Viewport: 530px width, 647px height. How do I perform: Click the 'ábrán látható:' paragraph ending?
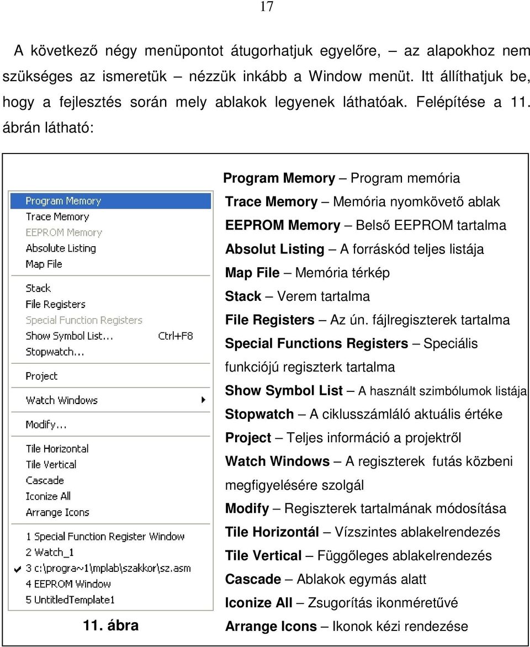(48, 128)
